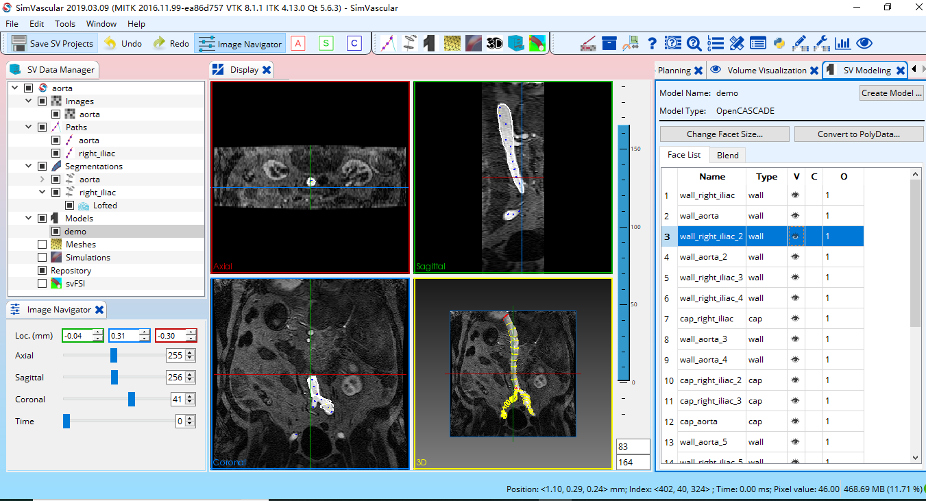The width and height of the screenshot is (926, 501).
Task: Click the vertical level window slider bar
Action: pos(624,254)
